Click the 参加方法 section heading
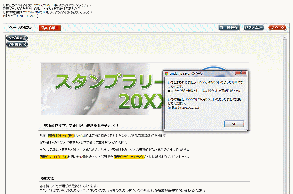 tap(47, 178)
